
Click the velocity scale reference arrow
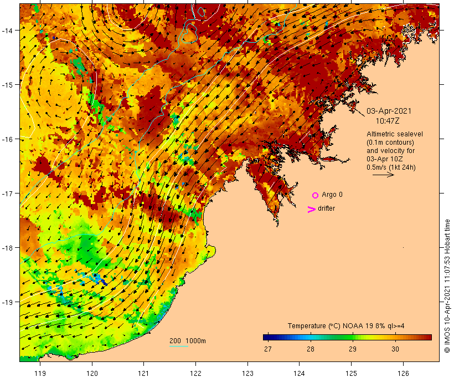click(383, 175)
